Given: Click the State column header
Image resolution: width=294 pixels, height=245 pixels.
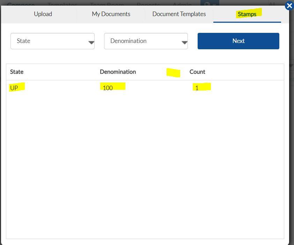Looking at the screenshot, I should click(x=17, y=72).
